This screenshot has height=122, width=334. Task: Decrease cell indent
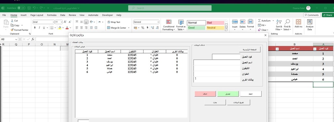(x=91, y=28)
